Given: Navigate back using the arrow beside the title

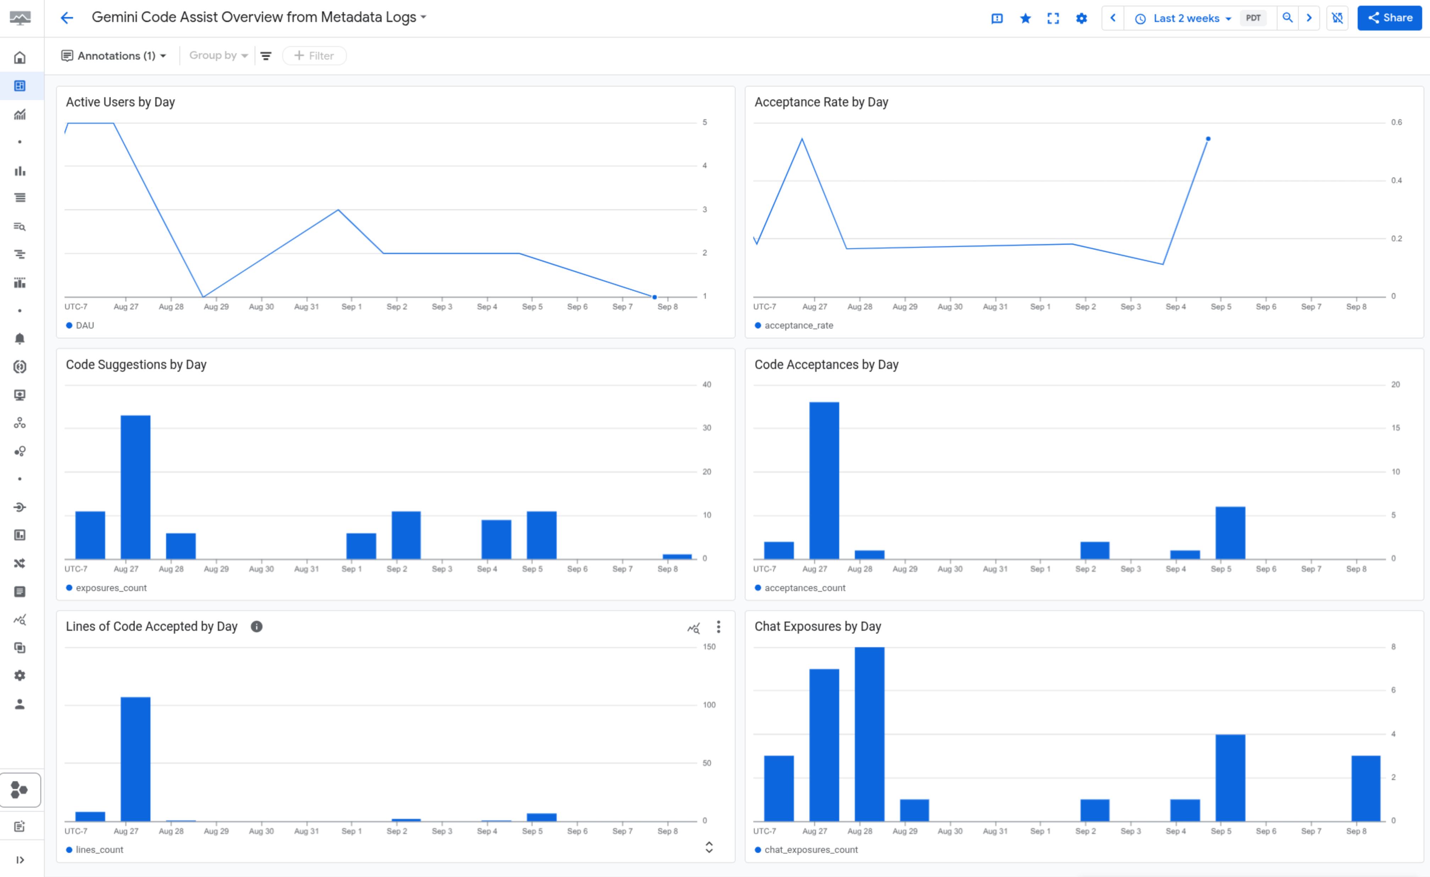Looking at the screenshot, I should [x=67, y=18].
